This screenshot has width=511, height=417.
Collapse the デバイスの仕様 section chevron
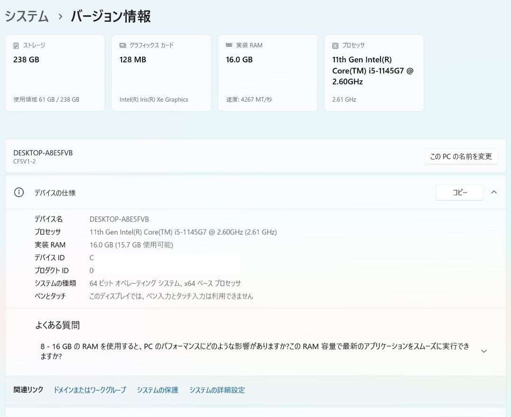click(x=494, y=192)
